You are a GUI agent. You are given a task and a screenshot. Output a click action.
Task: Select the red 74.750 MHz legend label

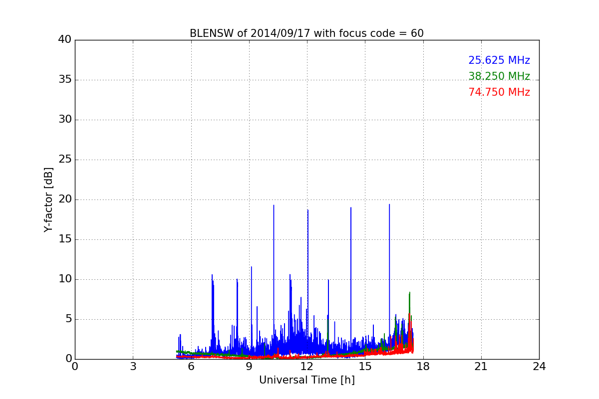(499, 92)
